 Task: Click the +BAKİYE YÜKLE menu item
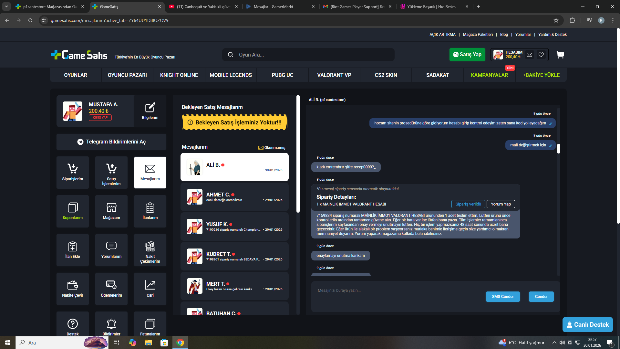[x=541, y=75]
